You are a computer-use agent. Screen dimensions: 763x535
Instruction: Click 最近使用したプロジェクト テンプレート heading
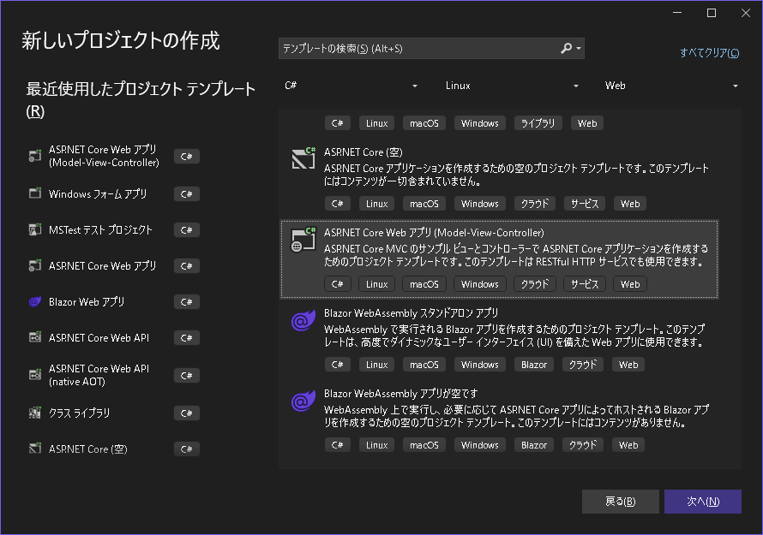pyautogui.click(x=140, y=99)
